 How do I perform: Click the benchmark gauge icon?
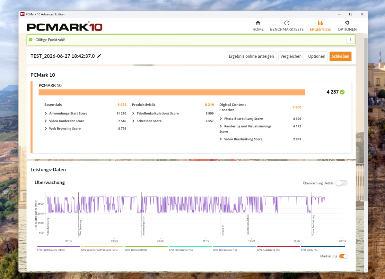pos(286,23)
